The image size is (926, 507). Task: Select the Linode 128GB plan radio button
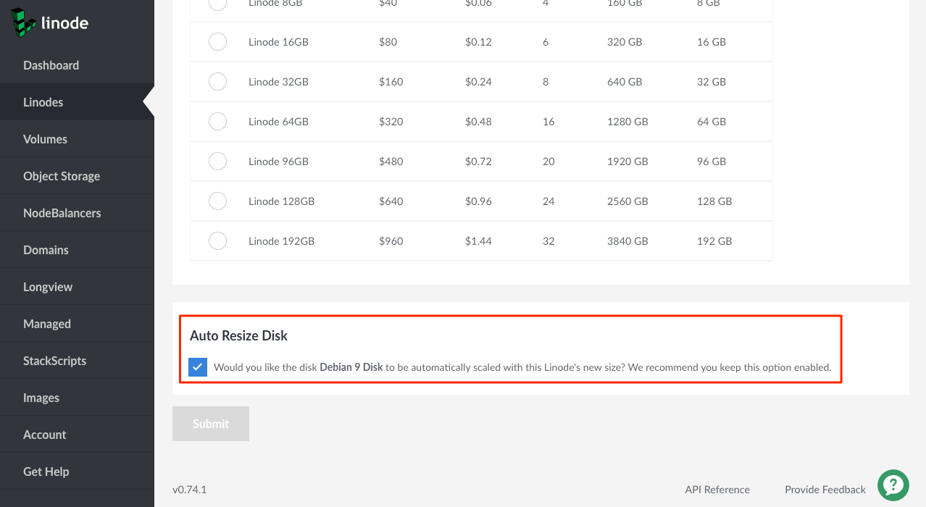click(217, 201)
